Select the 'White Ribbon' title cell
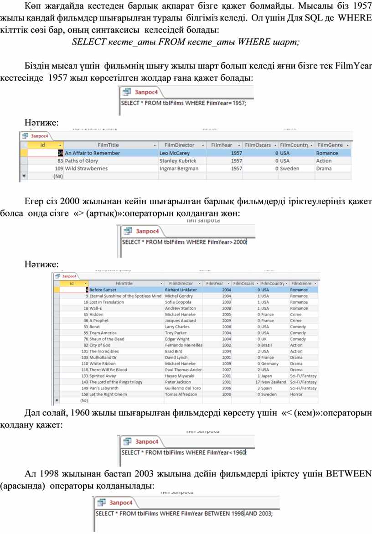The width and height of the screenshot is (372, 534). click(126, 364)
